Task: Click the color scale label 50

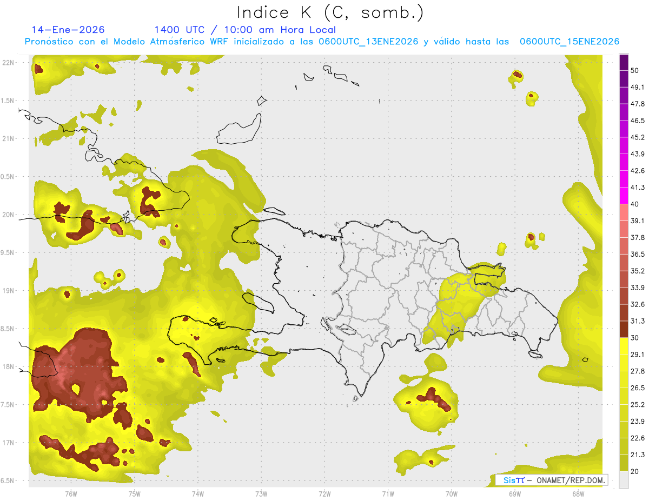Action: (x=635, y=71)
